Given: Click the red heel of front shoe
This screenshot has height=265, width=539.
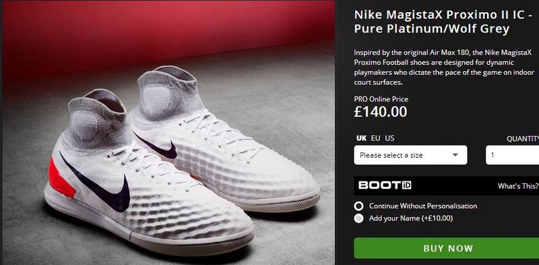Looking at the screenshot, I should pyautogui.click(x=61, y=178).
